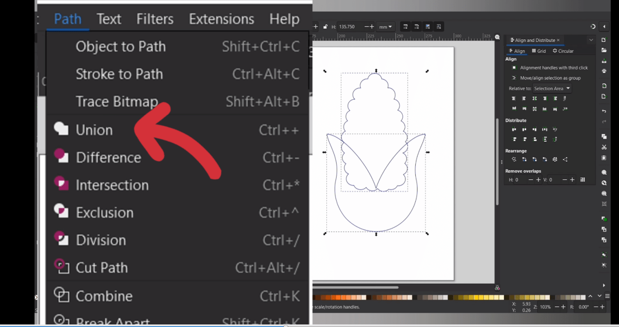This screenshot has height=327, width=619.
Task: Expand the dock panel chevron menu
Action: click(591, 40)
